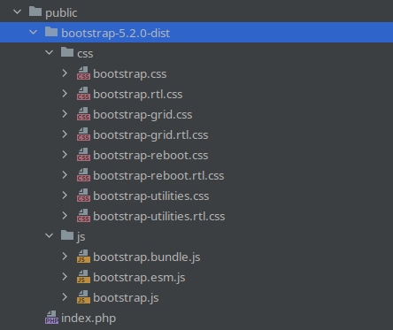Click the bootstrap-grid.css file icon
This screenshot has width=393, height=330.
(83, 114)
